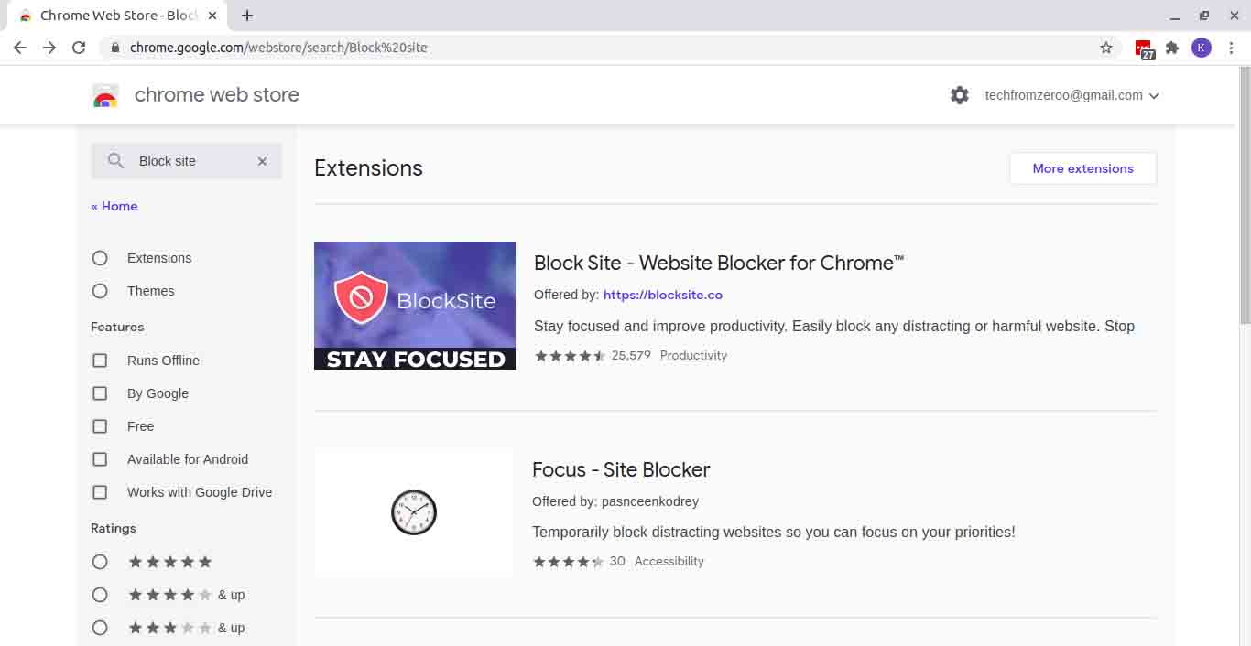Click the Accessibility category label

(x=669, y=561)
